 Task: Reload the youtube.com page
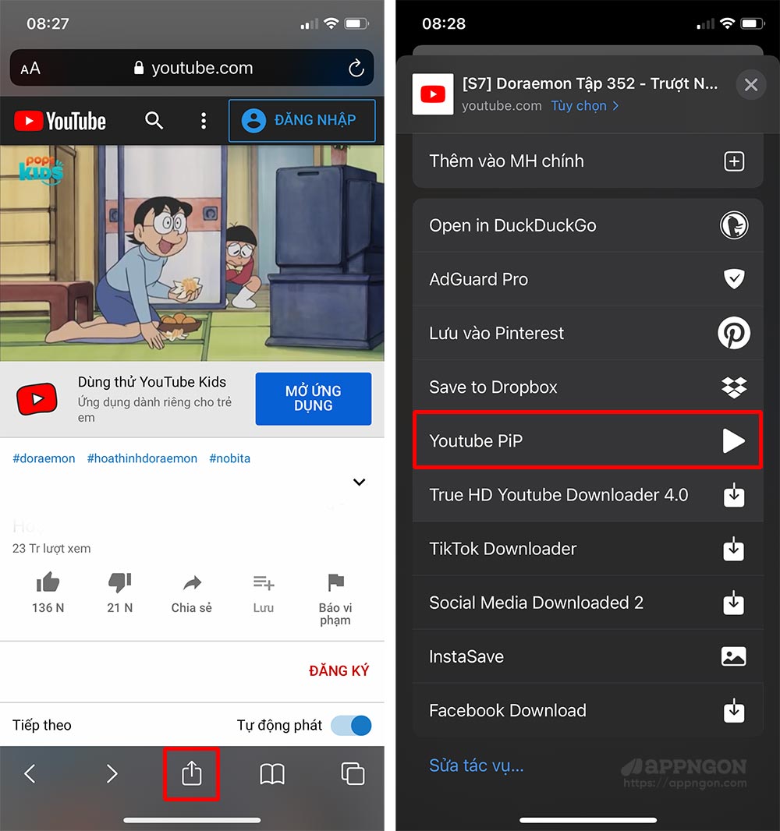356,68
